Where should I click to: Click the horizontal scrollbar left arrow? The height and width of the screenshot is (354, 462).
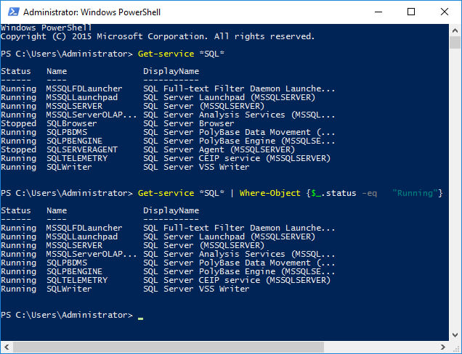tap(7, 347)
